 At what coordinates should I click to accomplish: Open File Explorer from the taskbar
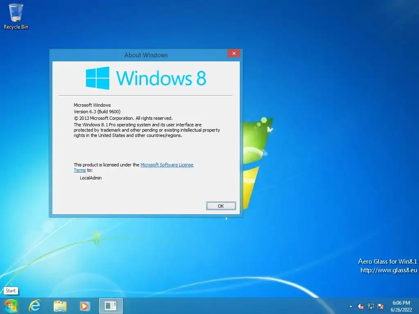60,306
